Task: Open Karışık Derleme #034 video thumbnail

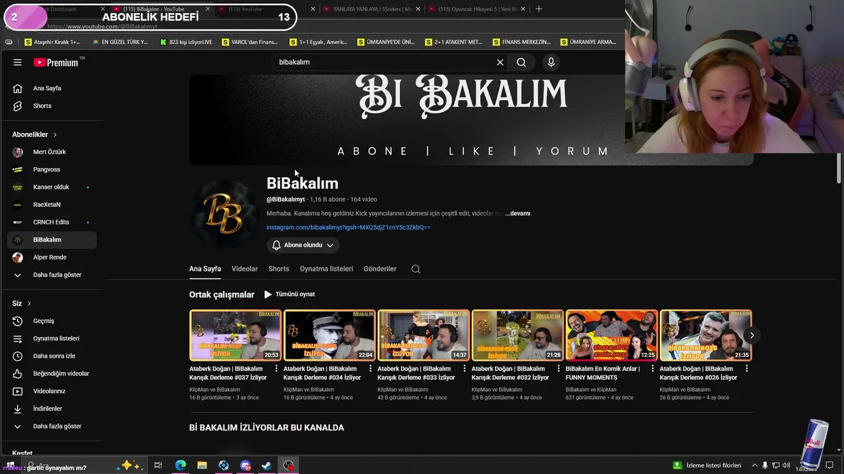Action: click(x=330, y=336)
